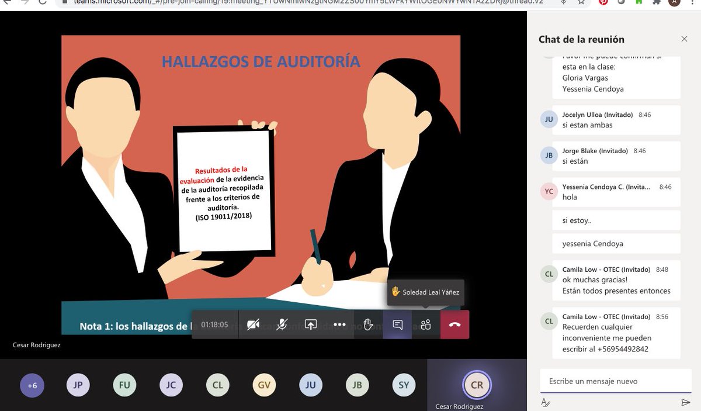Image resolution: width=701 pixels, height=411 pixels.
Task: Open the +6 additional participants avatar
Action: tap(32, 385)
